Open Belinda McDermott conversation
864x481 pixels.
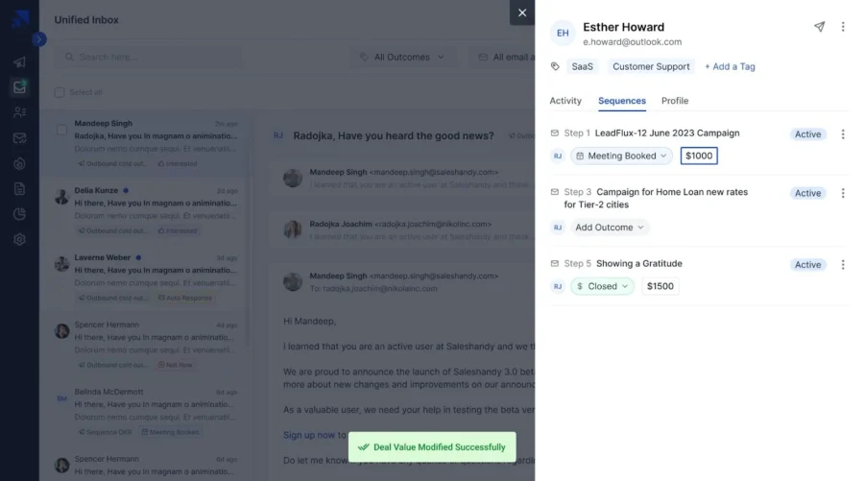[x=146, y=412]
